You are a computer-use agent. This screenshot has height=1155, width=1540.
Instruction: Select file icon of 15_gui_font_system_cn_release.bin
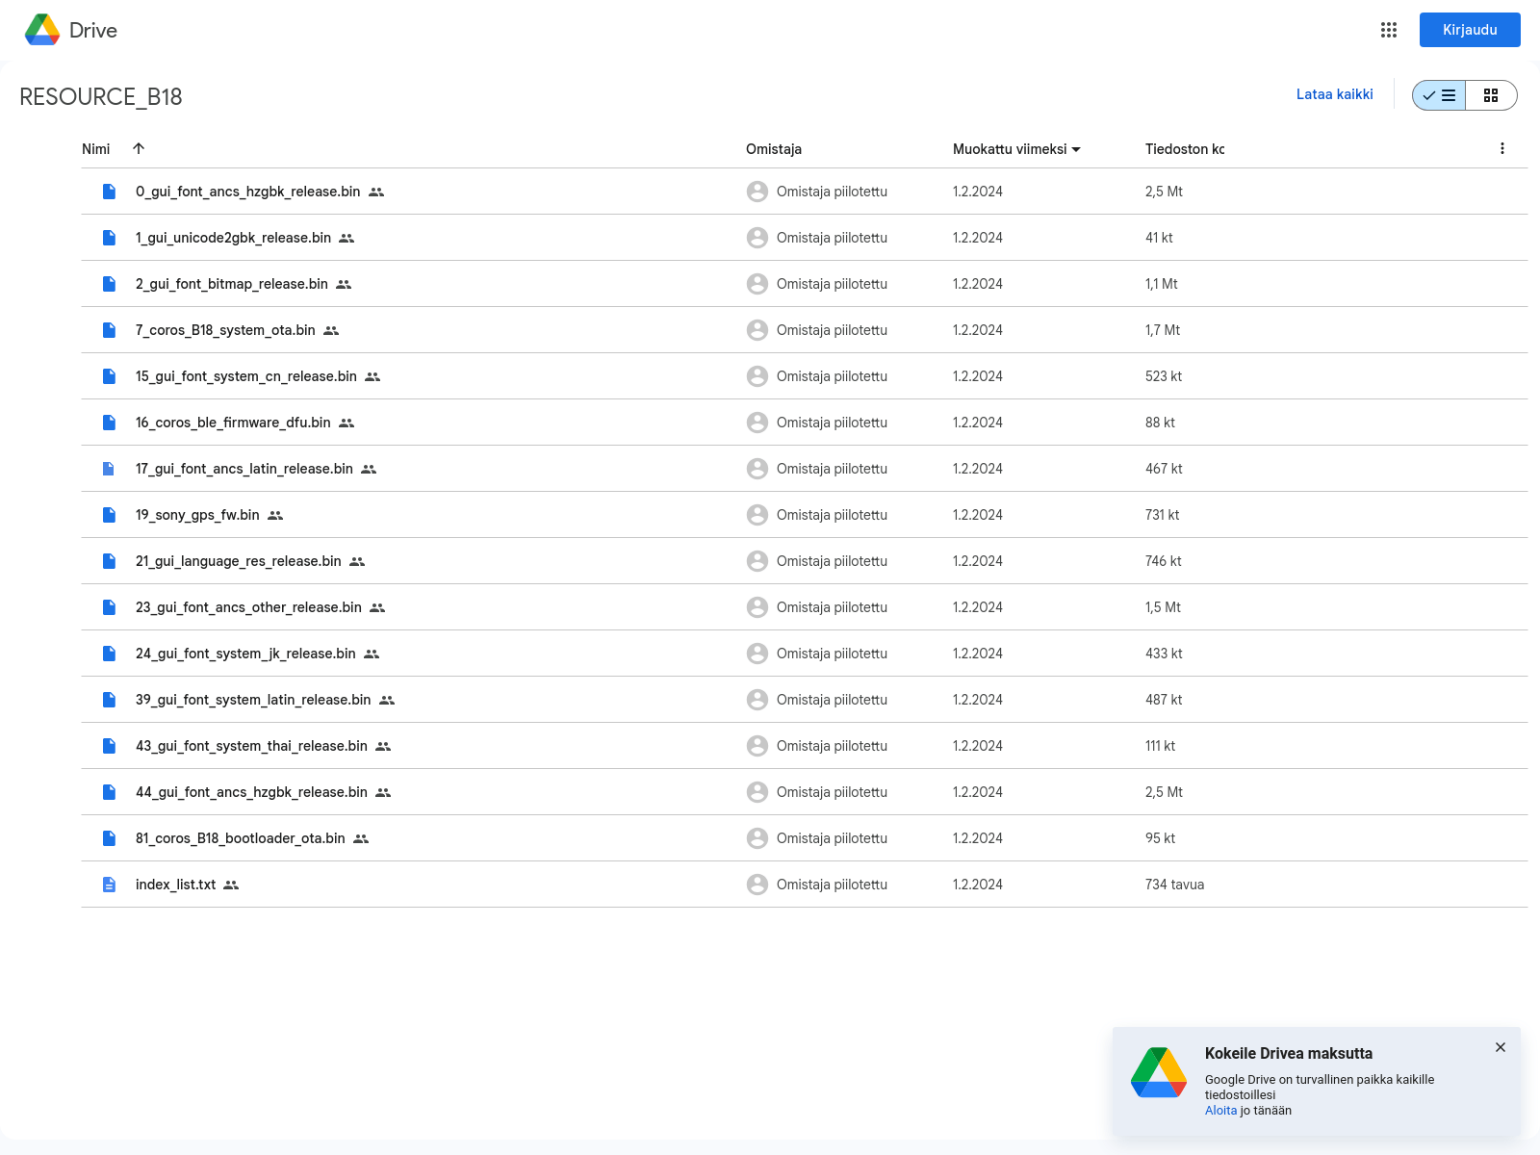click(x=109, y=376)
